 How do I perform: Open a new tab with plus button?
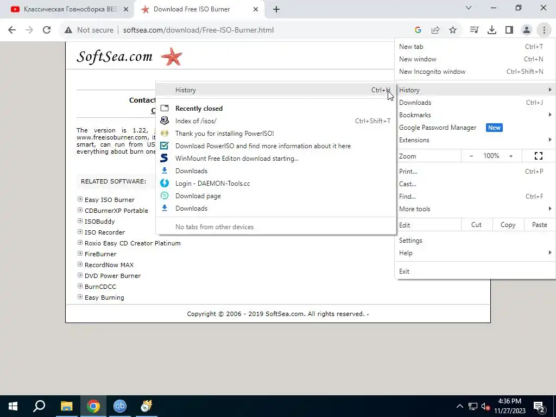276,10
